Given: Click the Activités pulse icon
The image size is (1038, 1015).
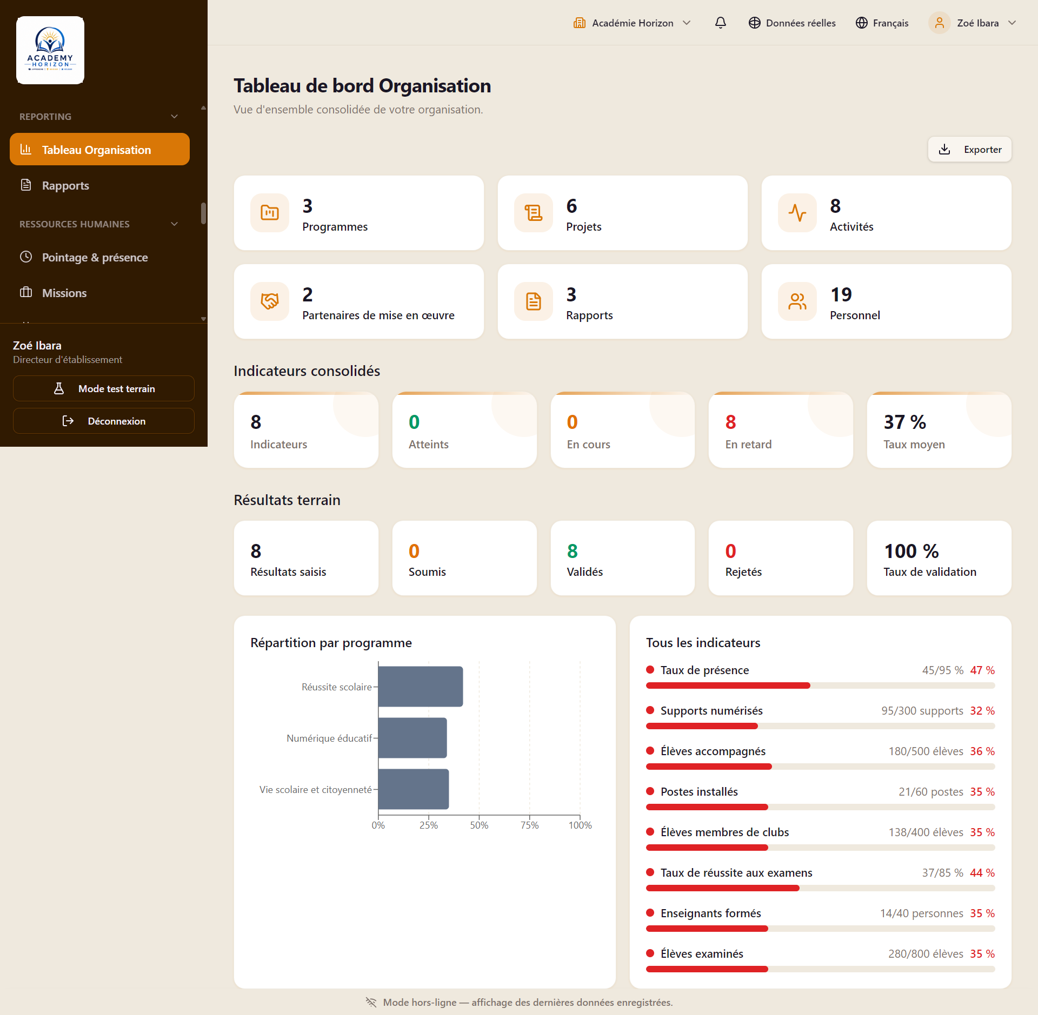Looking at the screenshot, I should pyautogui.click(x=797, y=213).
